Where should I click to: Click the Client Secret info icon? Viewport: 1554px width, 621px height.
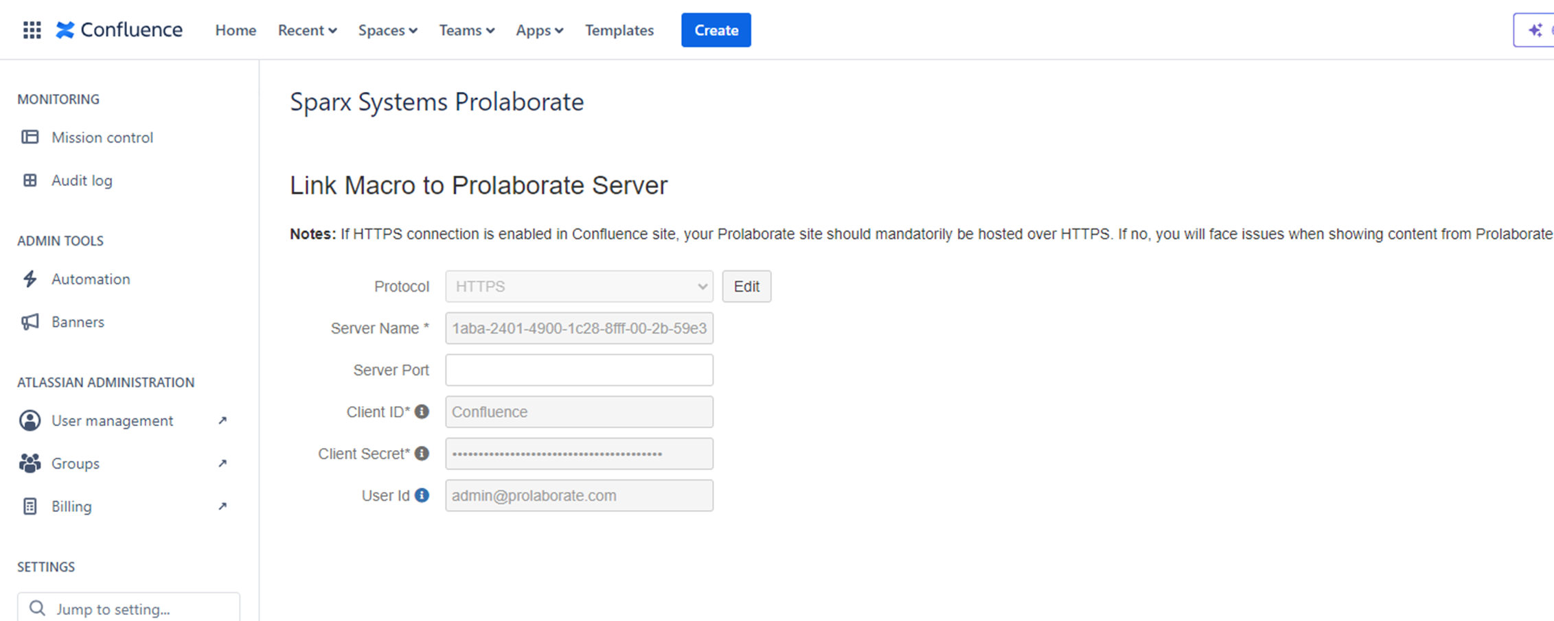click(422, 454)
